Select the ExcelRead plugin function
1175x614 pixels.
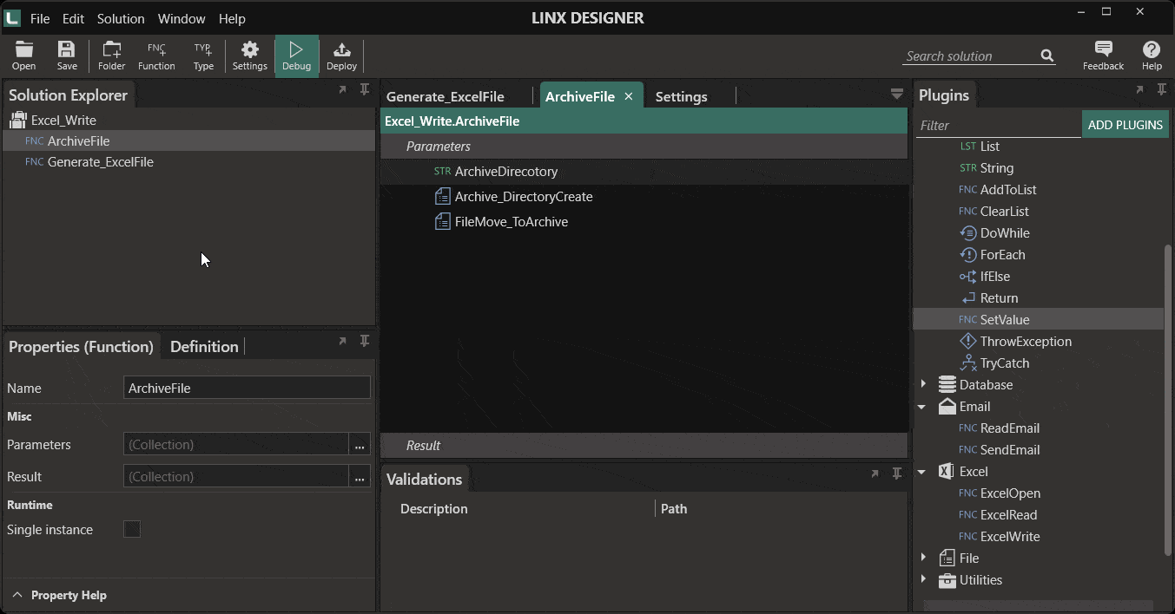click(x=1008, y=515)
